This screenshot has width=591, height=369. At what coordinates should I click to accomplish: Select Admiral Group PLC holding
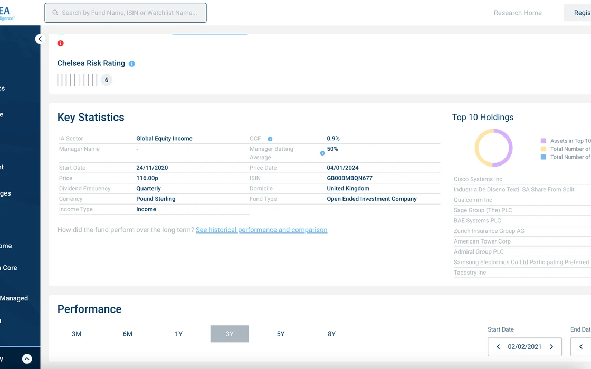[x=479, y=252]
